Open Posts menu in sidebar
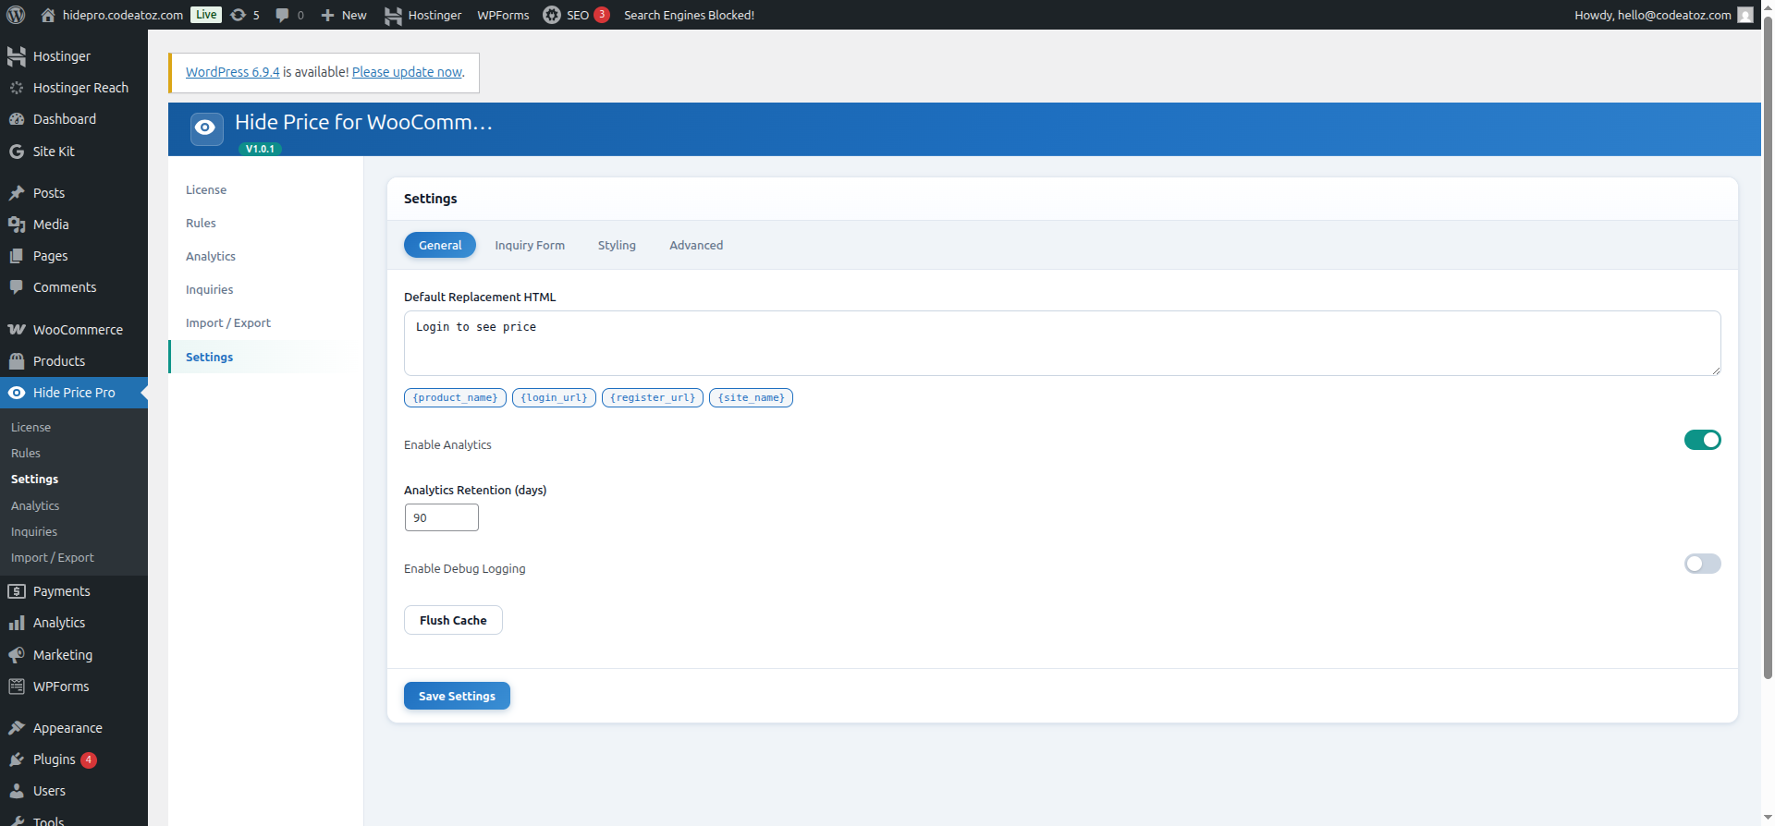The image size is (1775, 826). tap(74, 193)
